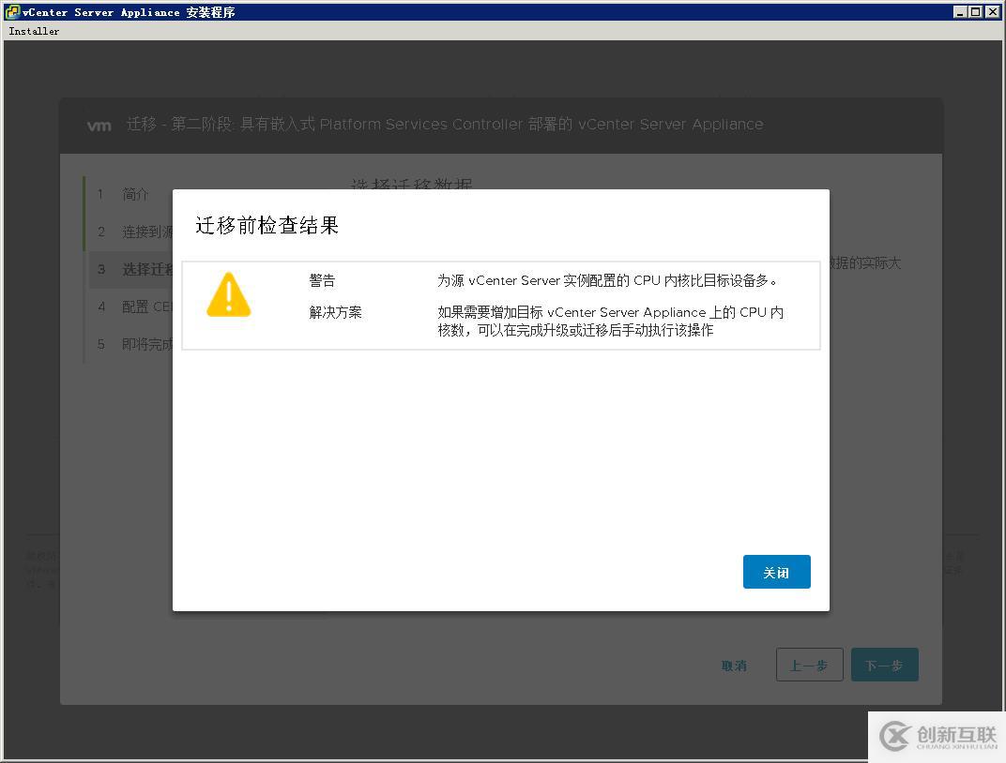The height and width of the screenshot is (763, 1006).
Task: Click the 迁移前检查结果 dialog heading
Action: (x=267, y=226)
